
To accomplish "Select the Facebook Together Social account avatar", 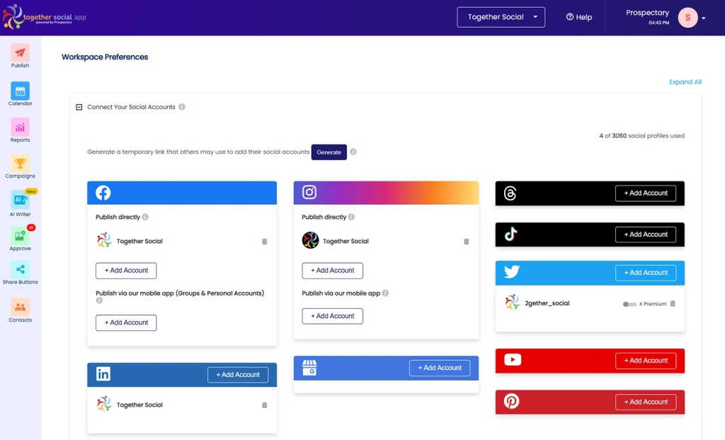I will (x=104, y=241).
